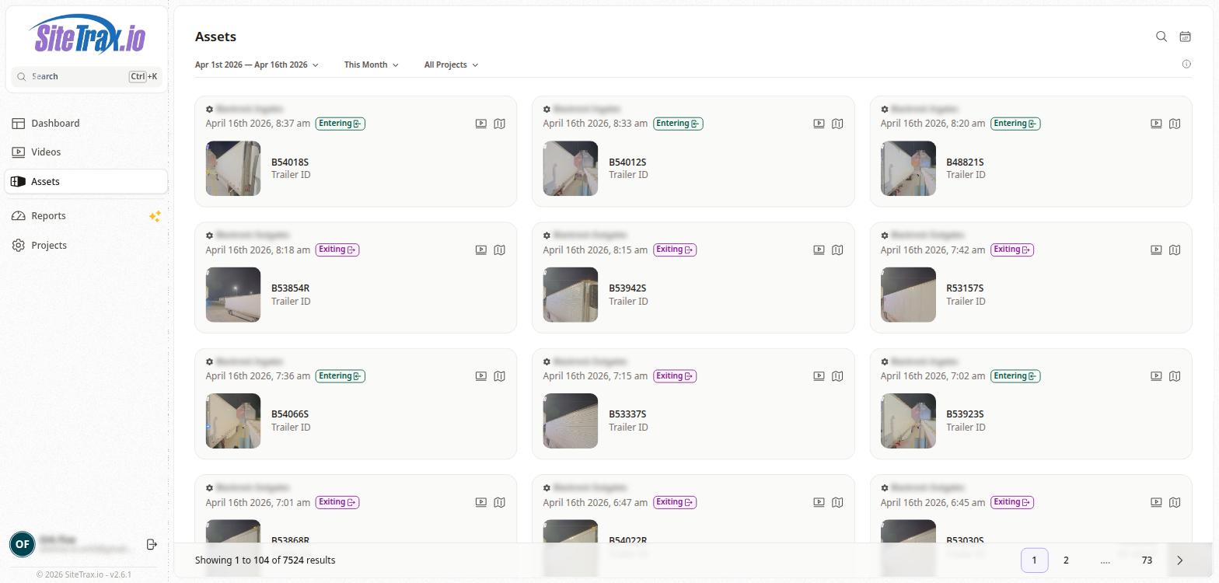This screenshot has width=1219, height=583.
Task: Click the info icon below the calendar
Action: [1186, 65]
